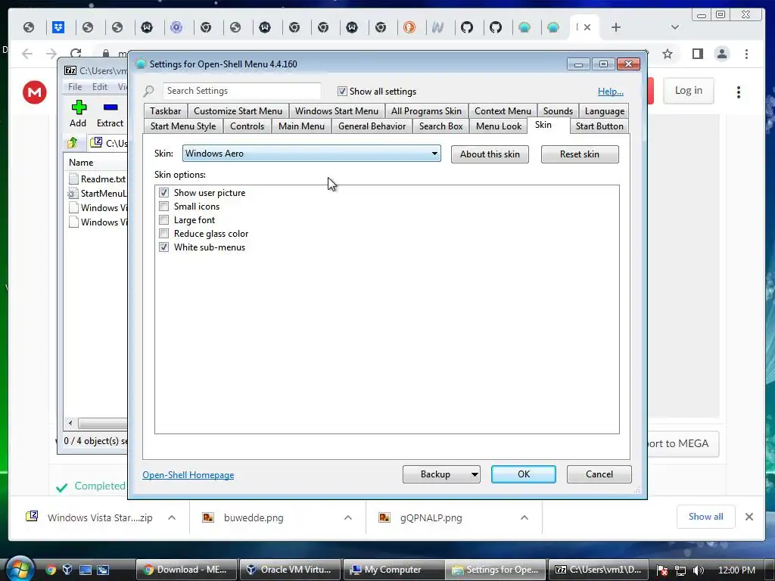The image size is (775, 581).
Task: Close the Chrome downloads bar
Action: point(749,517)
